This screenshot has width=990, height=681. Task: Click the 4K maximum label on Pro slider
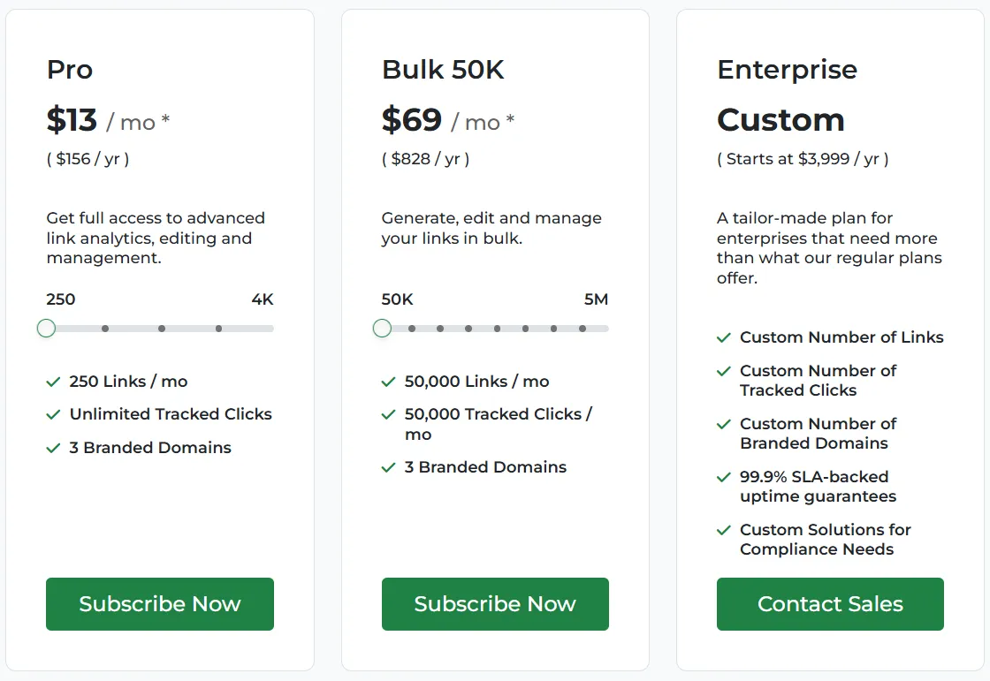263,299
